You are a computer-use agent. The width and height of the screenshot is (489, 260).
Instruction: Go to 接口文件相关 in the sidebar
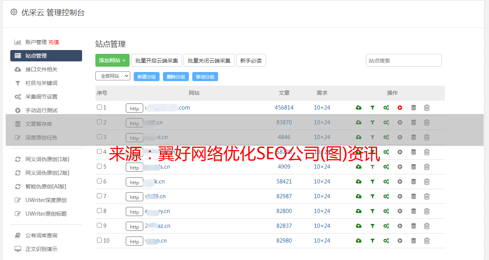tap(41, 69)
